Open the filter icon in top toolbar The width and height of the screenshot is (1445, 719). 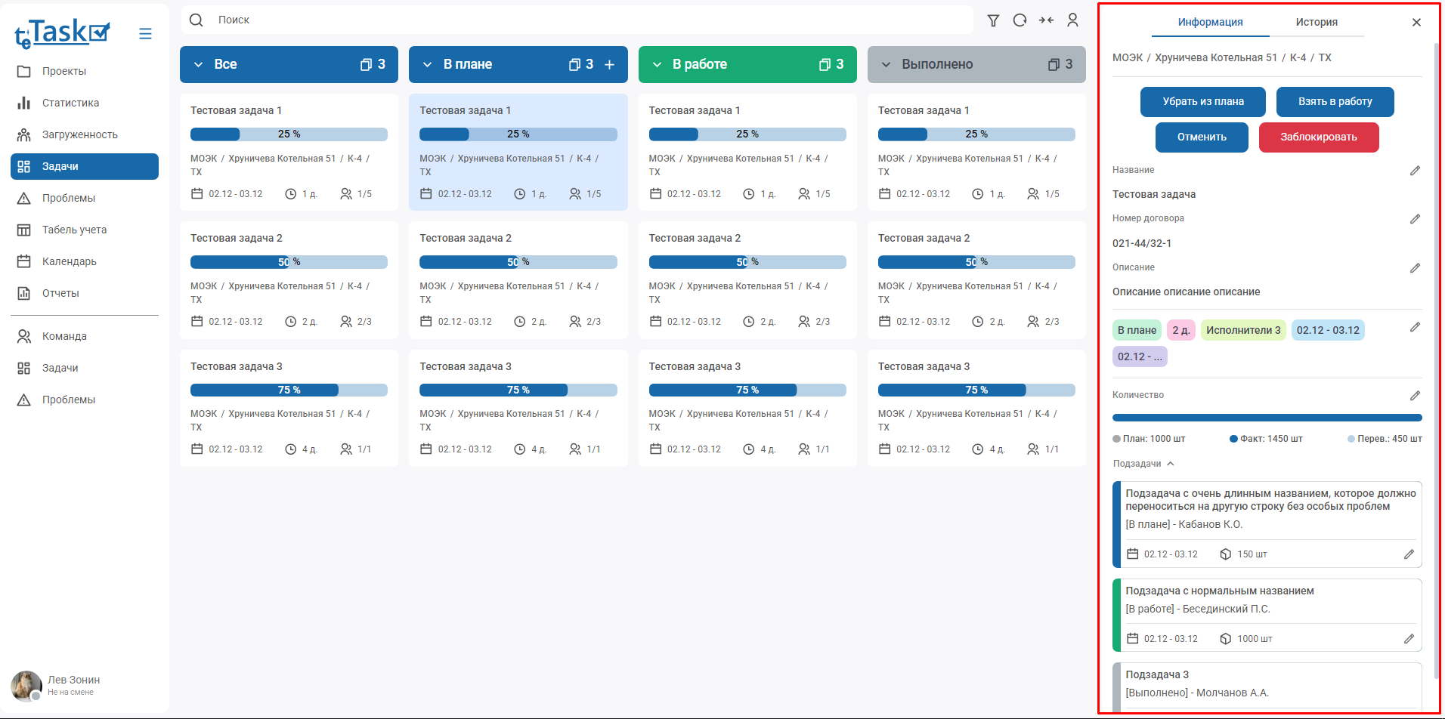993,20
